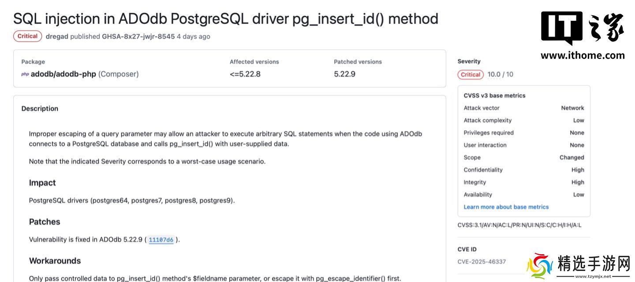Open the 11107d6 commit link
635x282 pixels.
click(161, 240)
